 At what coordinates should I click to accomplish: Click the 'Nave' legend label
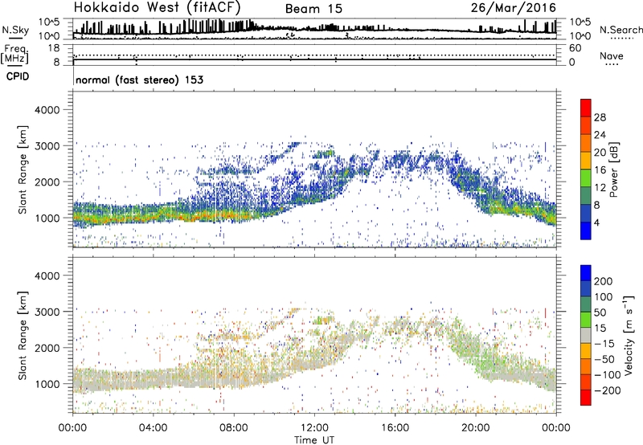click(x=612, y=55)
